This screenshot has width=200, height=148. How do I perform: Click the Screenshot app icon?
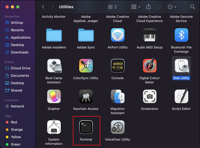point(149,96)
